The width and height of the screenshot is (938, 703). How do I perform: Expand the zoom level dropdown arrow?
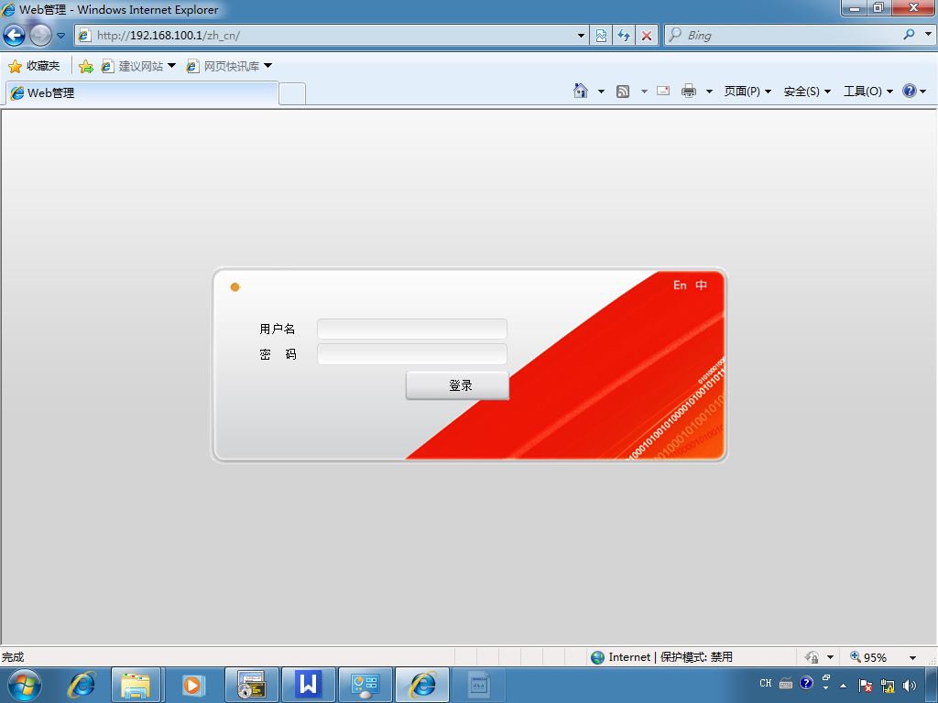[913, 657]
